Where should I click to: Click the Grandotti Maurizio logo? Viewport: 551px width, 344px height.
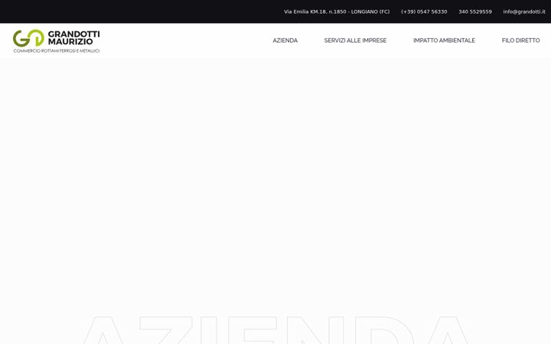pos(56,41)
